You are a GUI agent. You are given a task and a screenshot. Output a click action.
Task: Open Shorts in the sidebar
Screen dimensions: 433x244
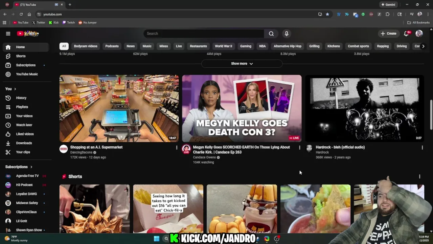25,56
